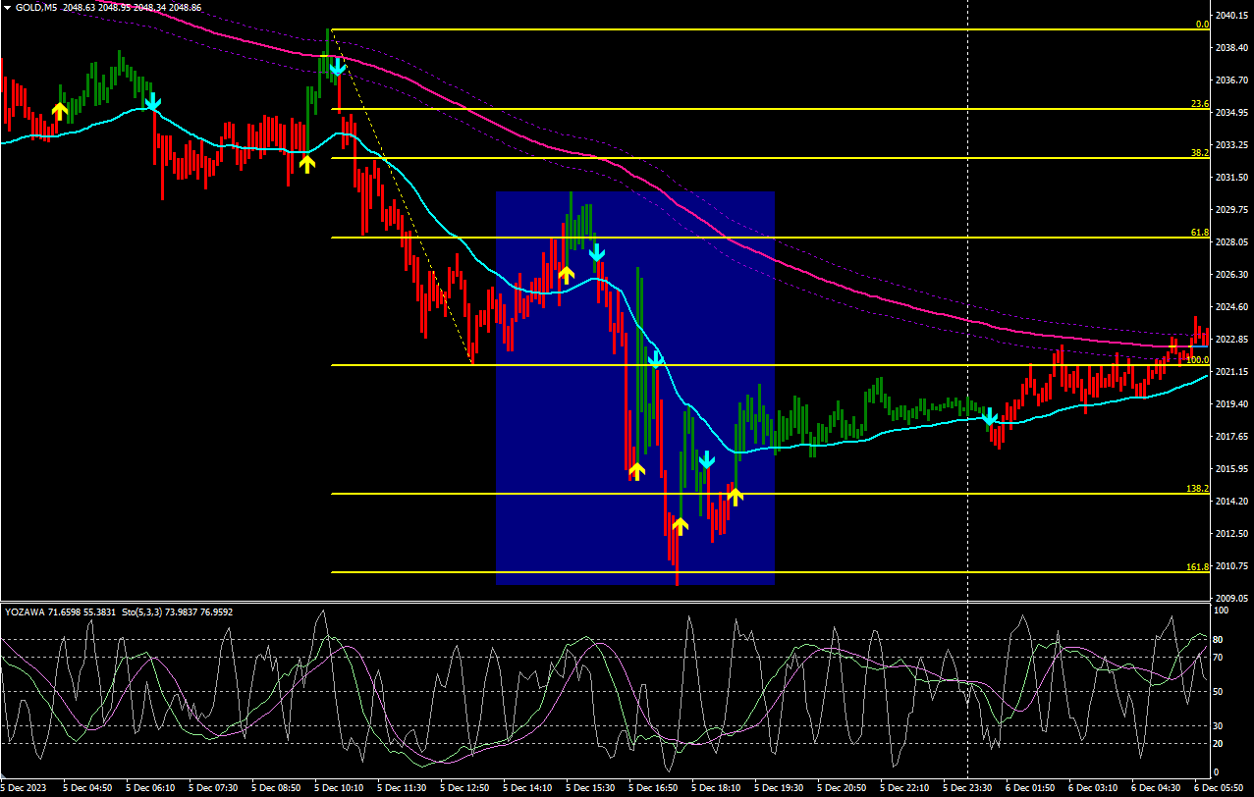Select the yellow up arrow on the candle under the 61.8 line

566,274
